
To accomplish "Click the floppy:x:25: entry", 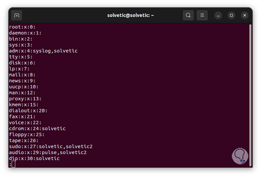I will (27, 134).
